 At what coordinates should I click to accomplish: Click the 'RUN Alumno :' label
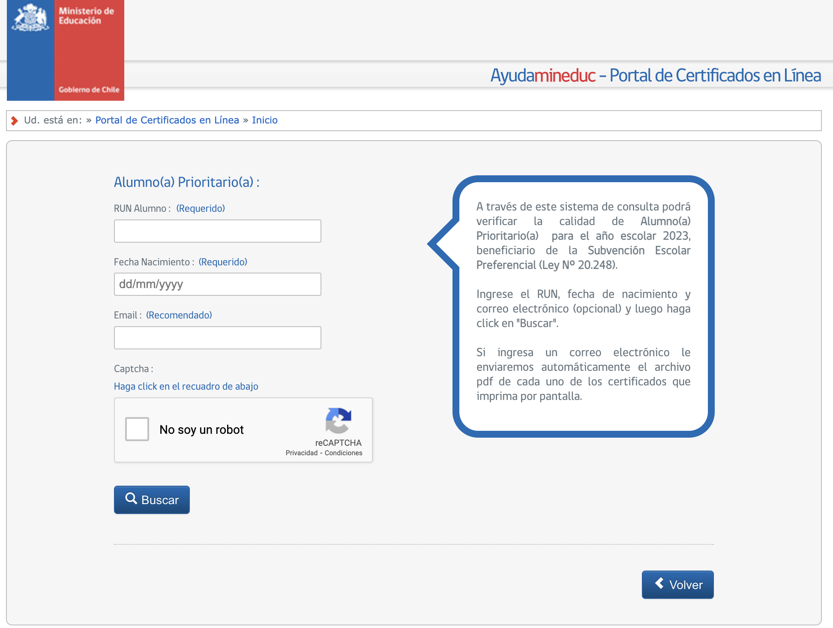pos(142,208)
